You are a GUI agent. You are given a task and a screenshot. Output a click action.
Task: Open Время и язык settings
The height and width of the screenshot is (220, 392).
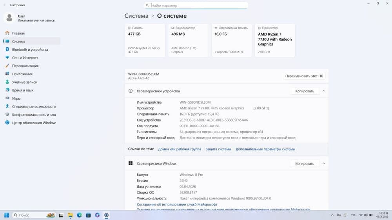pyautogui.click(x=32, y=90)
